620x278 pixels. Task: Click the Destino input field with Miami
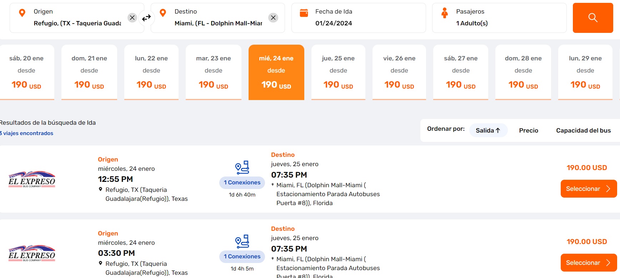coord(218,23)
